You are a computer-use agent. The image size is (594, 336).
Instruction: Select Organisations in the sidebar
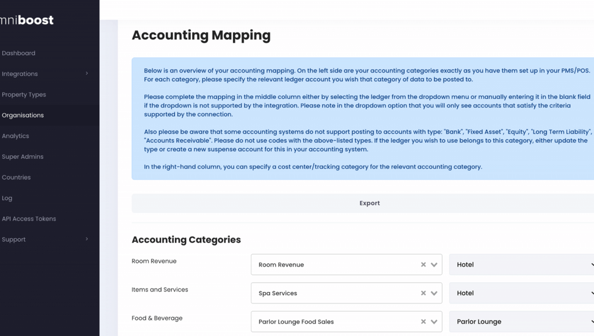23,116
